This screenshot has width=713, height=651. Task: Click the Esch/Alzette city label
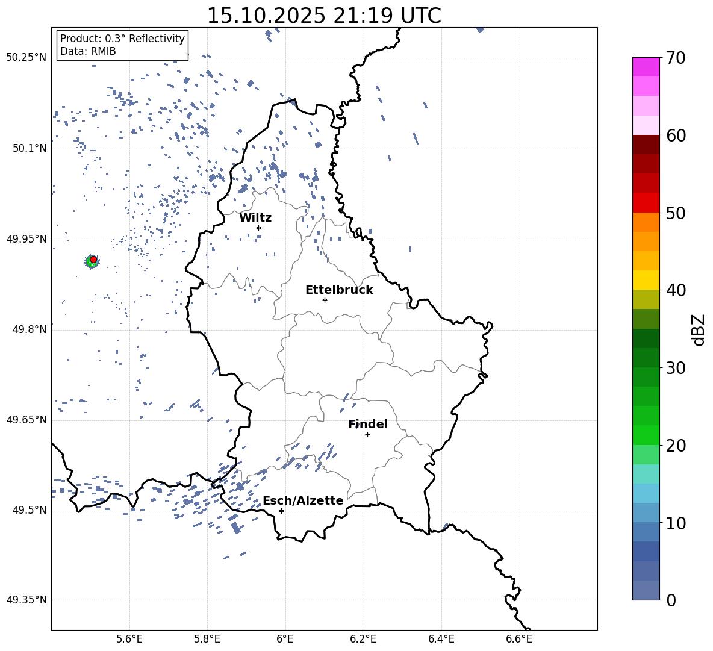point(304,500)
